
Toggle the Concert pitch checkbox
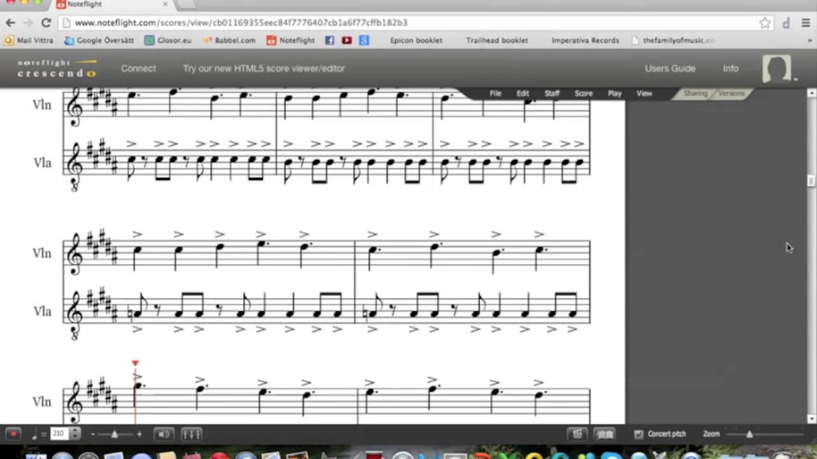pyautogui.click(x=638, y=434)
